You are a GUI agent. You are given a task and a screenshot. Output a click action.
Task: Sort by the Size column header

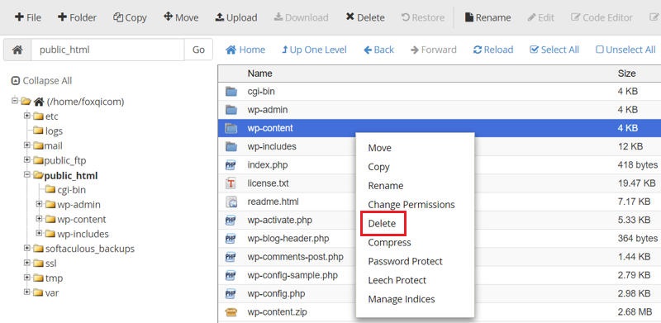(626, 74)
